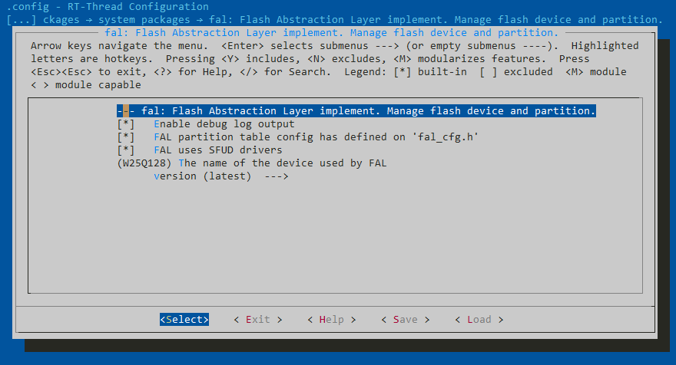Click the fal dialog title in the frame
This screenshot has width=676, height=365.
pyautogui.click(x=330, y=33)
